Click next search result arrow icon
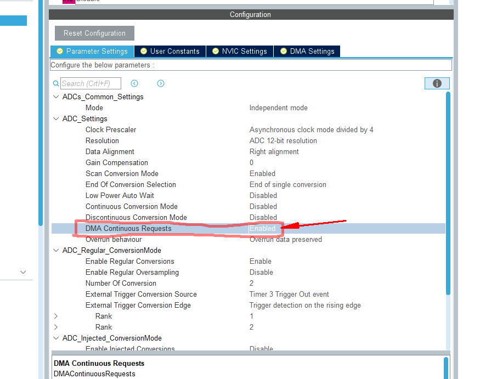Viewport: 480px width, 379px height. 161,83
